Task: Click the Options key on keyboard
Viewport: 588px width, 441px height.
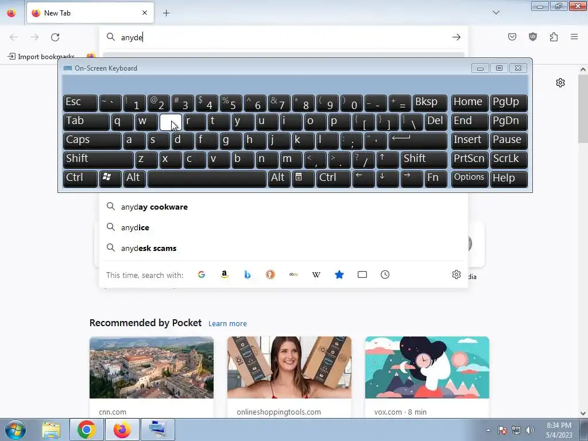Action: tap(470, 179)
